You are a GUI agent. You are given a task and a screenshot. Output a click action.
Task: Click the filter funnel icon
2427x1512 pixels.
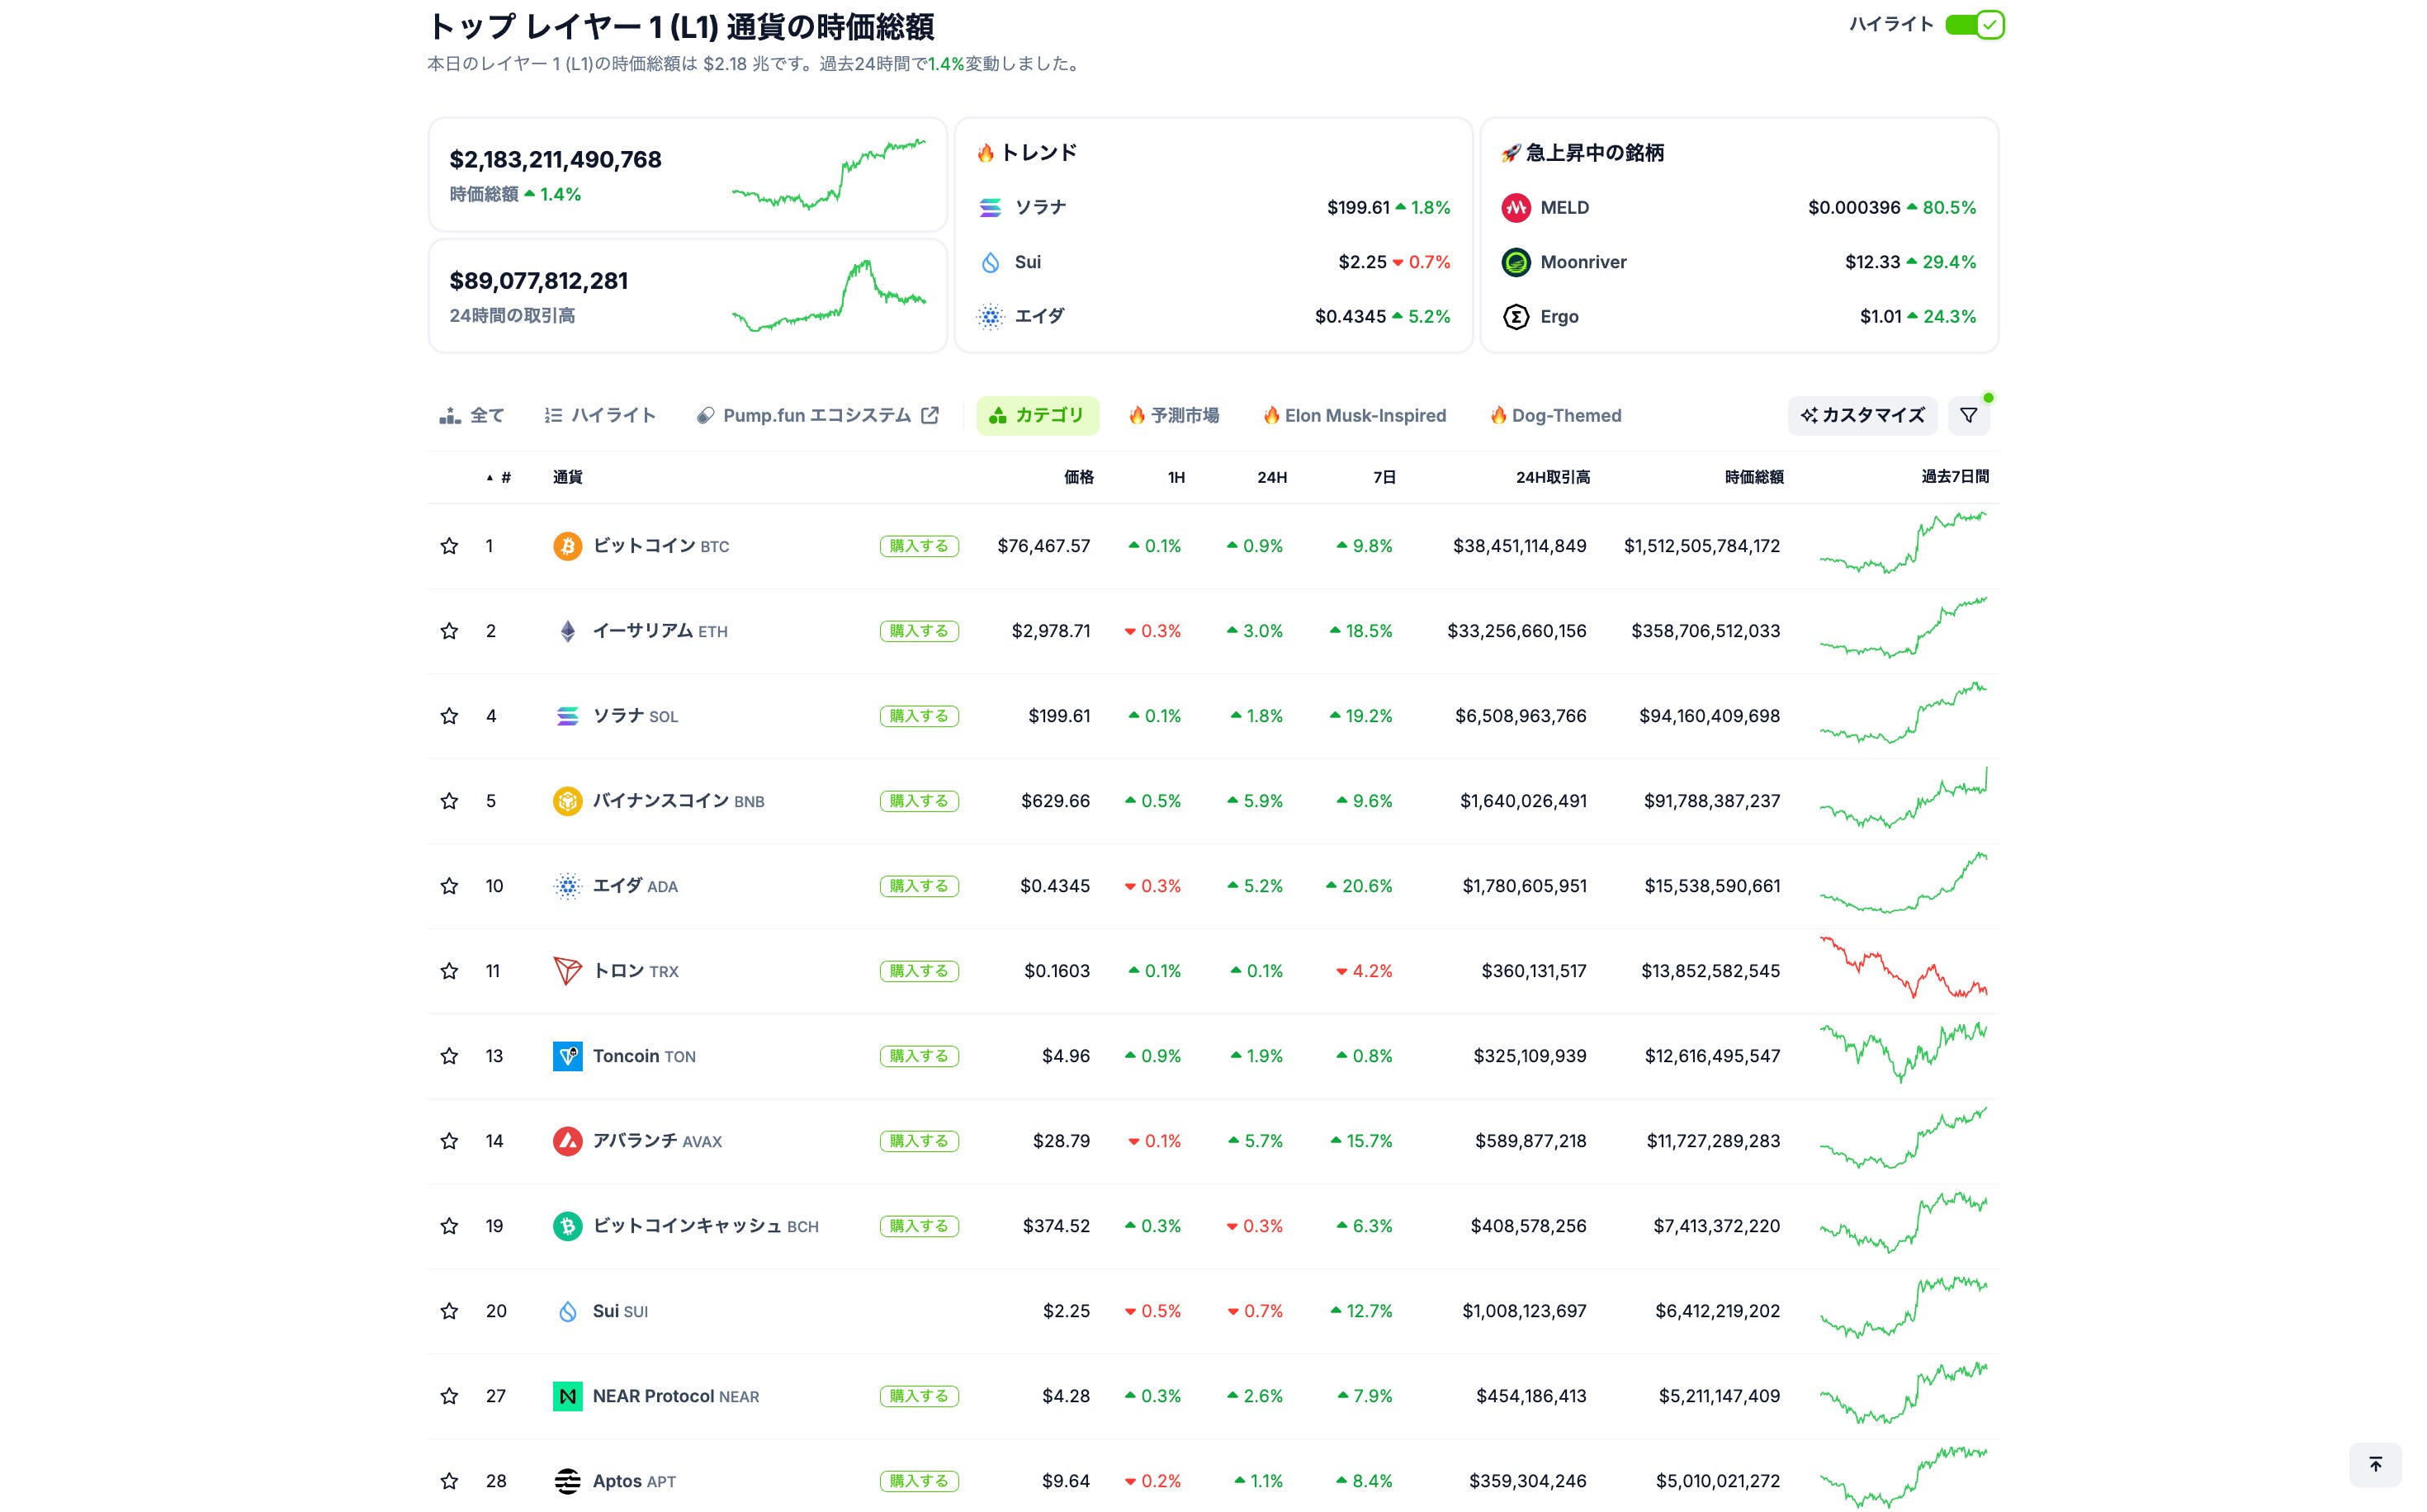(x=1968, y=415)
